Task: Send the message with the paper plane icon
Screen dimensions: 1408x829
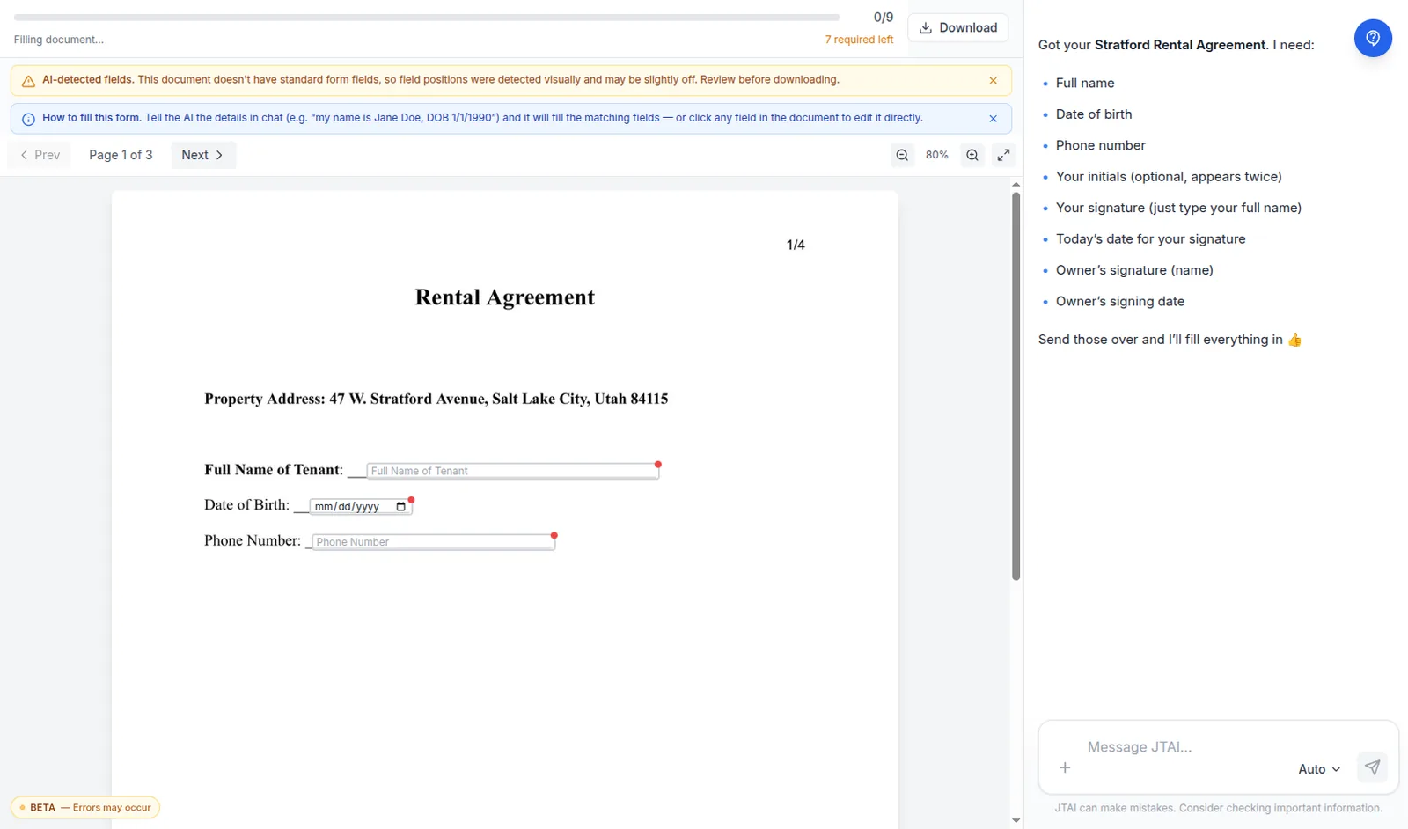Action: click(x=1372, y=767)
